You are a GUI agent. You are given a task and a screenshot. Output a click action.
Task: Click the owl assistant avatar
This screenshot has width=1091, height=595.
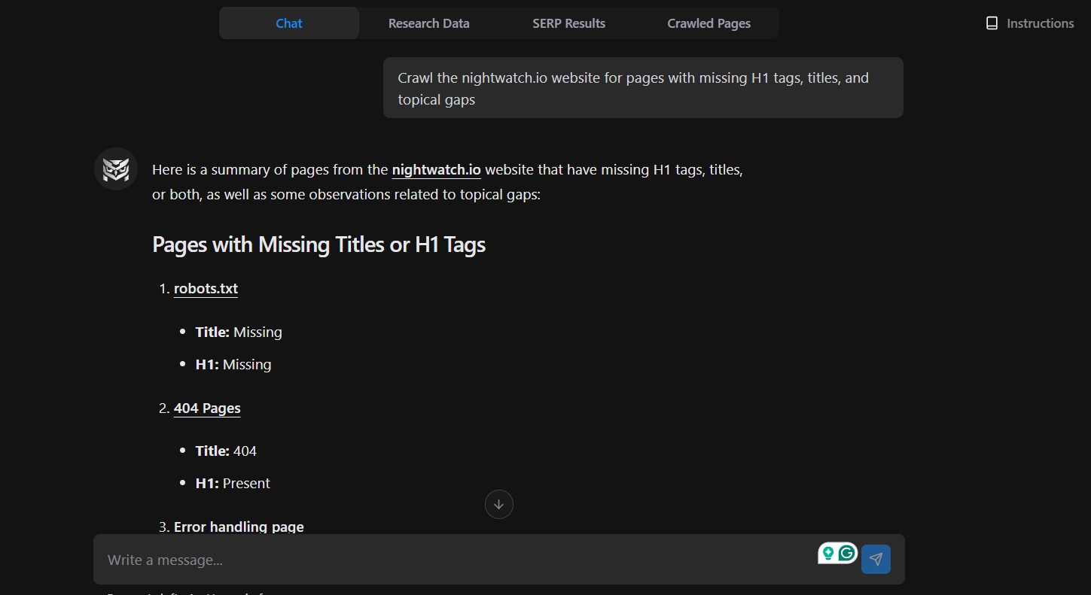116,169
